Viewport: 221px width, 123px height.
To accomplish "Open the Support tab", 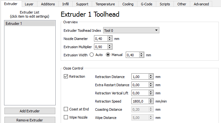I will point(82,4).
